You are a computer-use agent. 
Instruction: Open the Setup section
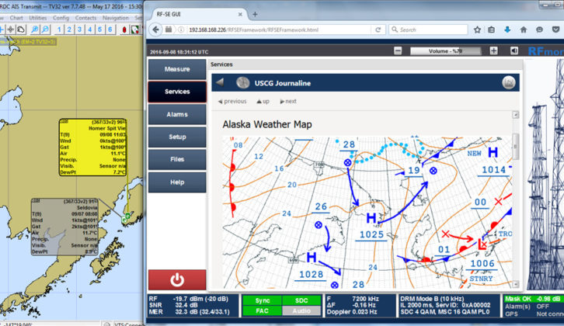click(x=177, y=137)
